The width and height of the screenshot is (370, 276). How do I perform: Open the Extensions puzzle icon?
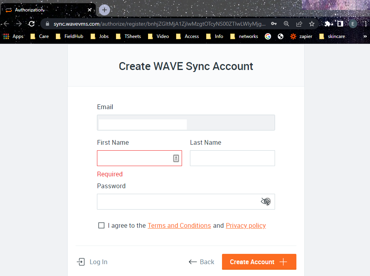point(328,24)
